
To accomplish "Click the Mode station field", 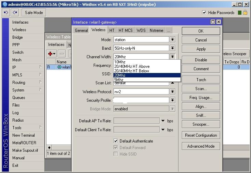I will click(141, 39).
